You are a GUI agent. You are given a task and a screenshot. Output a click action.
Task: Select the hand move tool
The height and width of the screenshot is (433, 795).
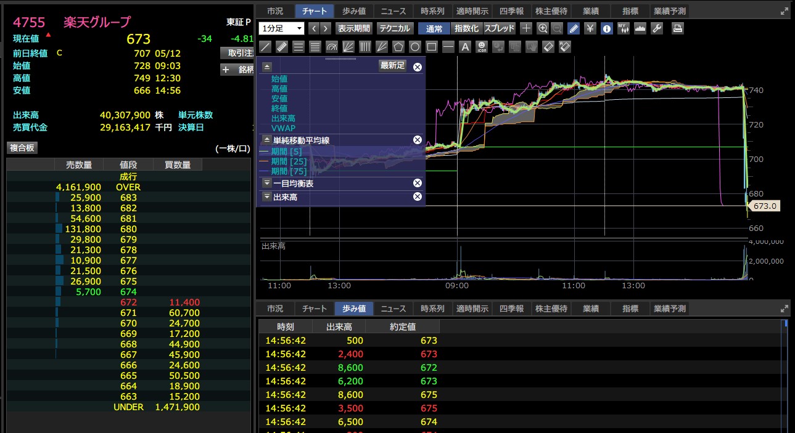click(x=532, y=47)
